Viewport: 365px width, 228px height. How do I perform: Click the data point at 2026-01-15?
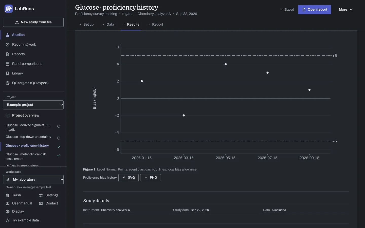[142, 81]
